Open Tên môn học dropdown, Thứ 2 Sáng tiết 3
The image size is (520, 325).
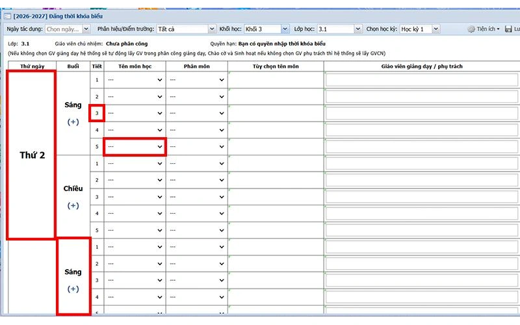[x=135, y=113]
